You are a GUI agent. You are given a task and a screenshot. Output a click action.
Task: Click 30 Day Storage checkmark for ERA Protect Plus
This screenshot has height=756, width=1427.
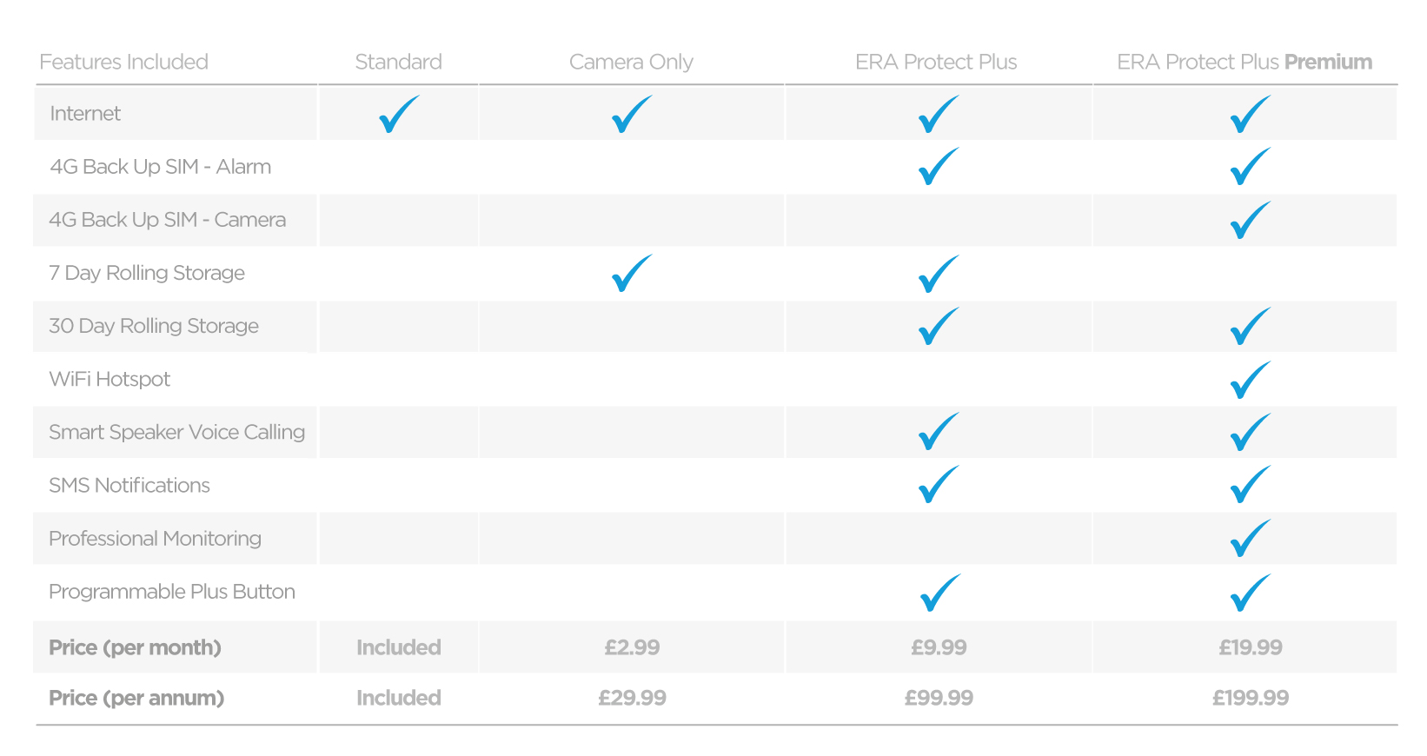[x=938, y=327]
